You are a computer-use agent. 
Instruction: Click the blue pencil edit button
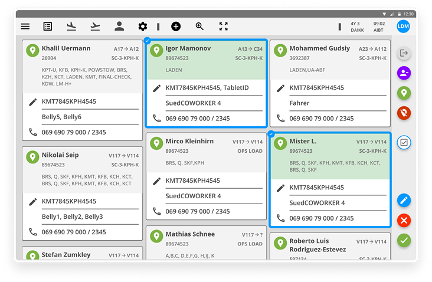pos(404,201)
